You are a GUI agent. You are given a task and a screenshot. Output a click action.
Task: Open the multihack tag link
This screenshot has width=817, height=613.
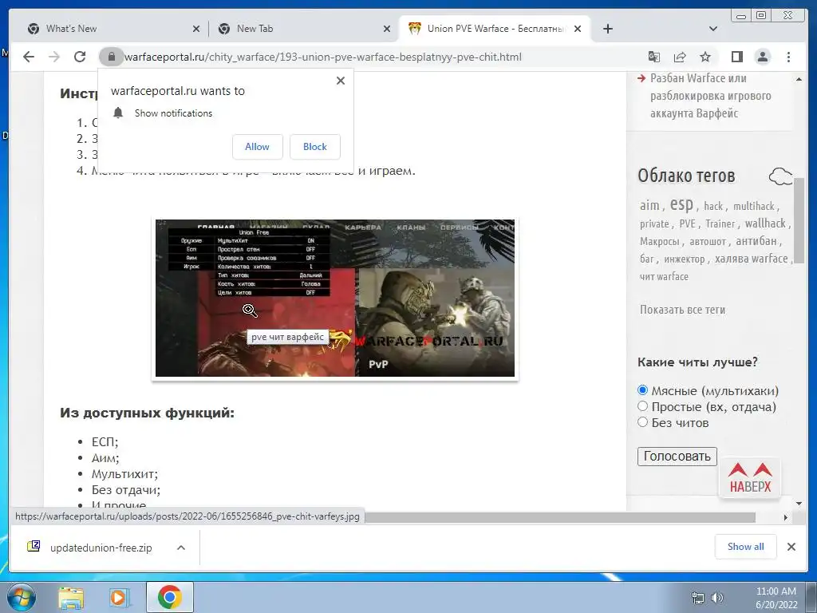[754, 206]
